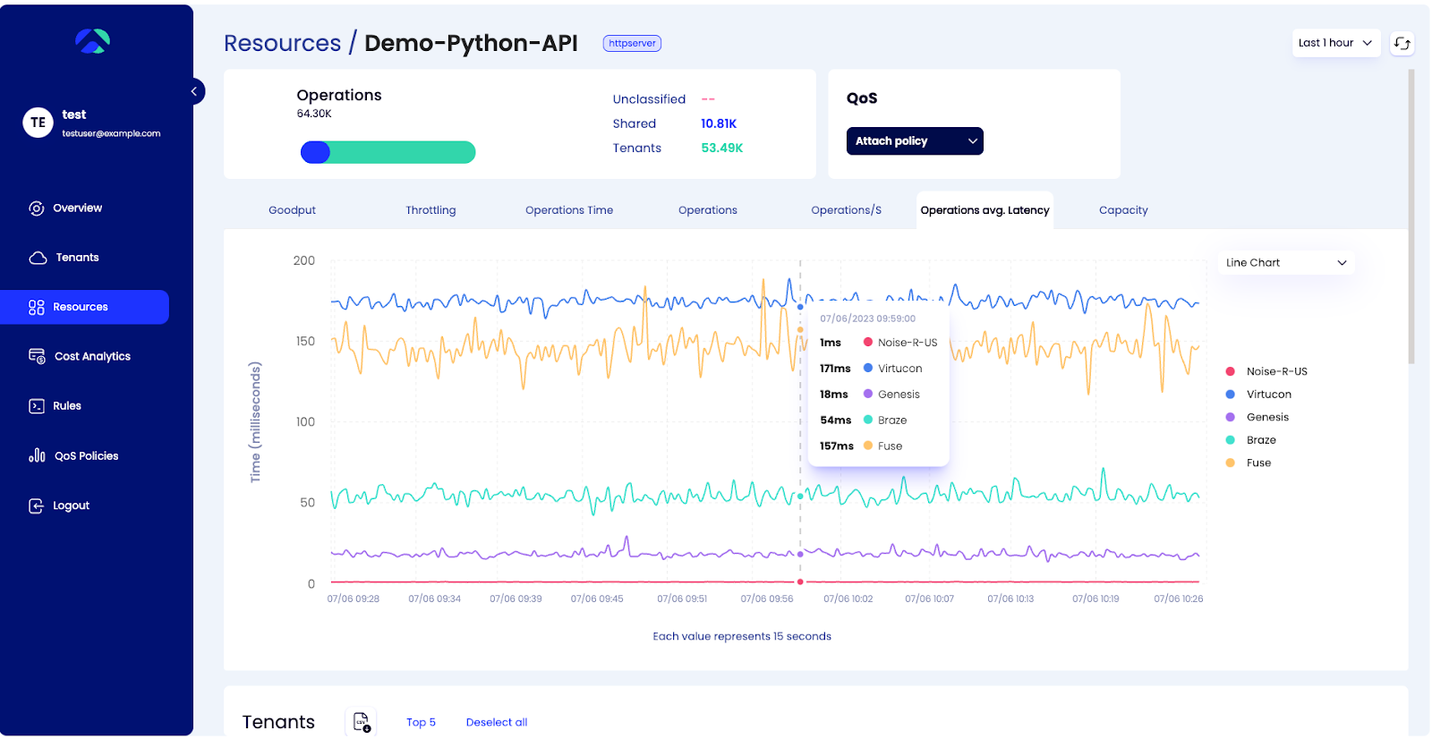Switch to the Capacity tab
Viewport: 1432px width, 739px height.
click(x=1122, y=210)
